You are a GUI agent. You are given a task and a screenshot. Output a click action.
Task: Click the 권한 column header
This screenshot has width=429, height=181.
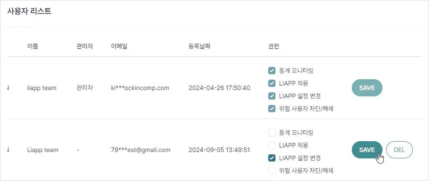click(274, 46)
